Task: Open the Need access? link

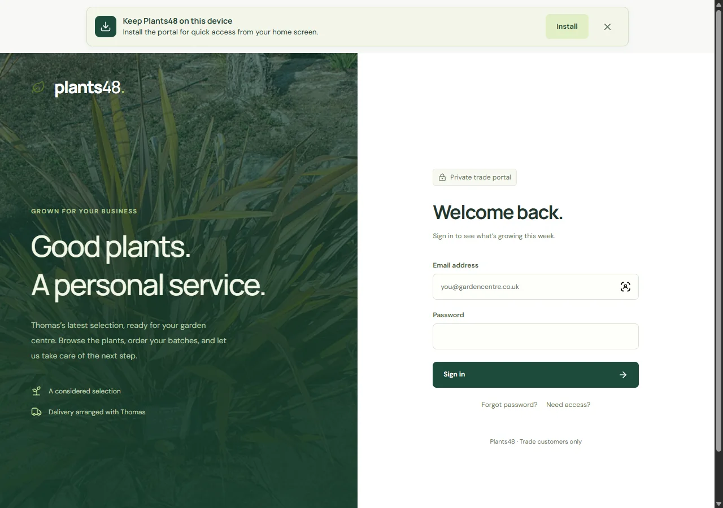Action: (x=568, y=405)
